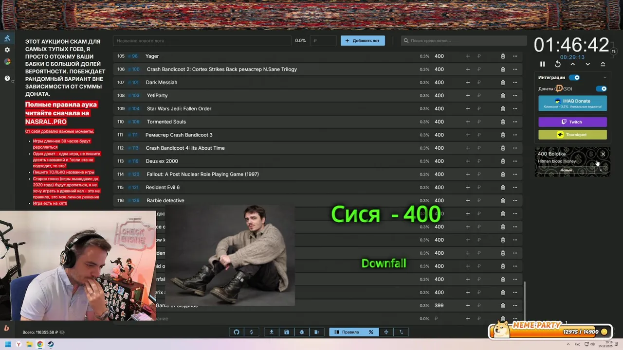Open more options for Crash Bandicoot 2 lot
The height and width of the screenshot is (350, 623).
(515, 70)
